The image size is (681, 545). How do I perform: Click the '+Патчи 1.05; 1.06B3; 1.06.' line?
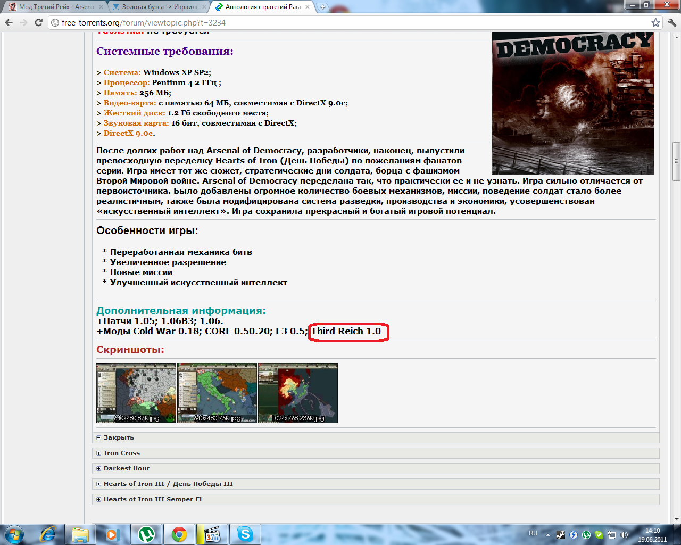point(160,321)
